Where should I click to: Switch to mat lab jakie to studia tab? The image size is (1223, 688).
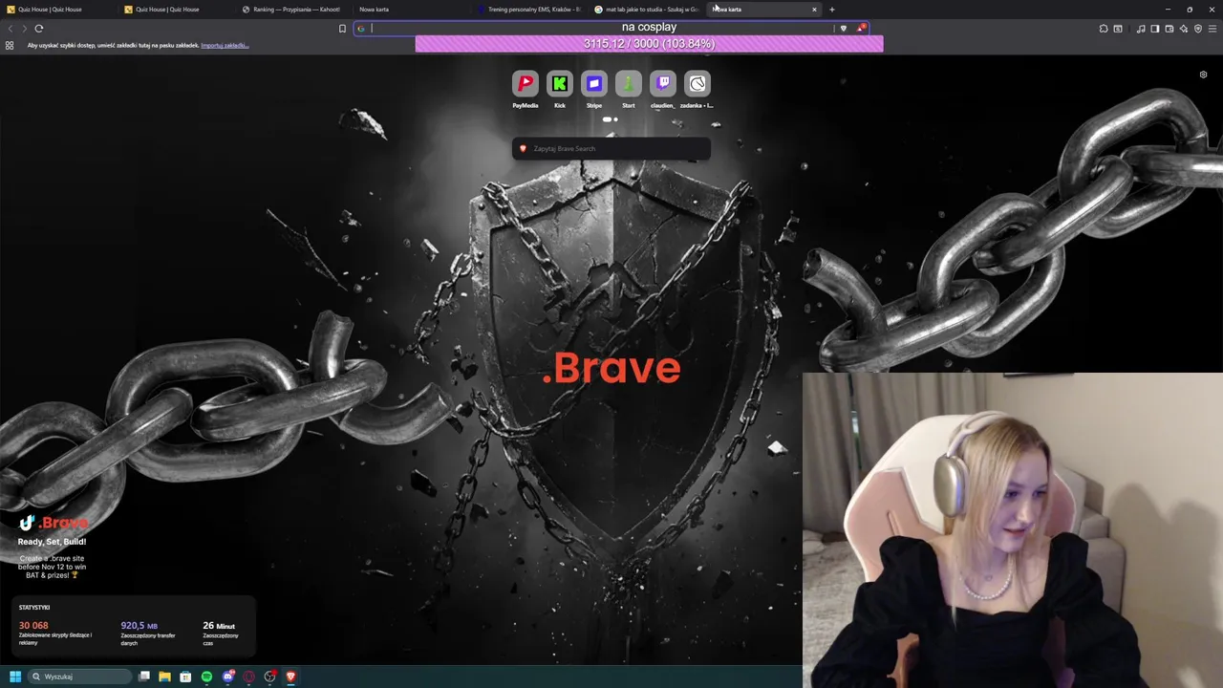[x=648, y=10]
